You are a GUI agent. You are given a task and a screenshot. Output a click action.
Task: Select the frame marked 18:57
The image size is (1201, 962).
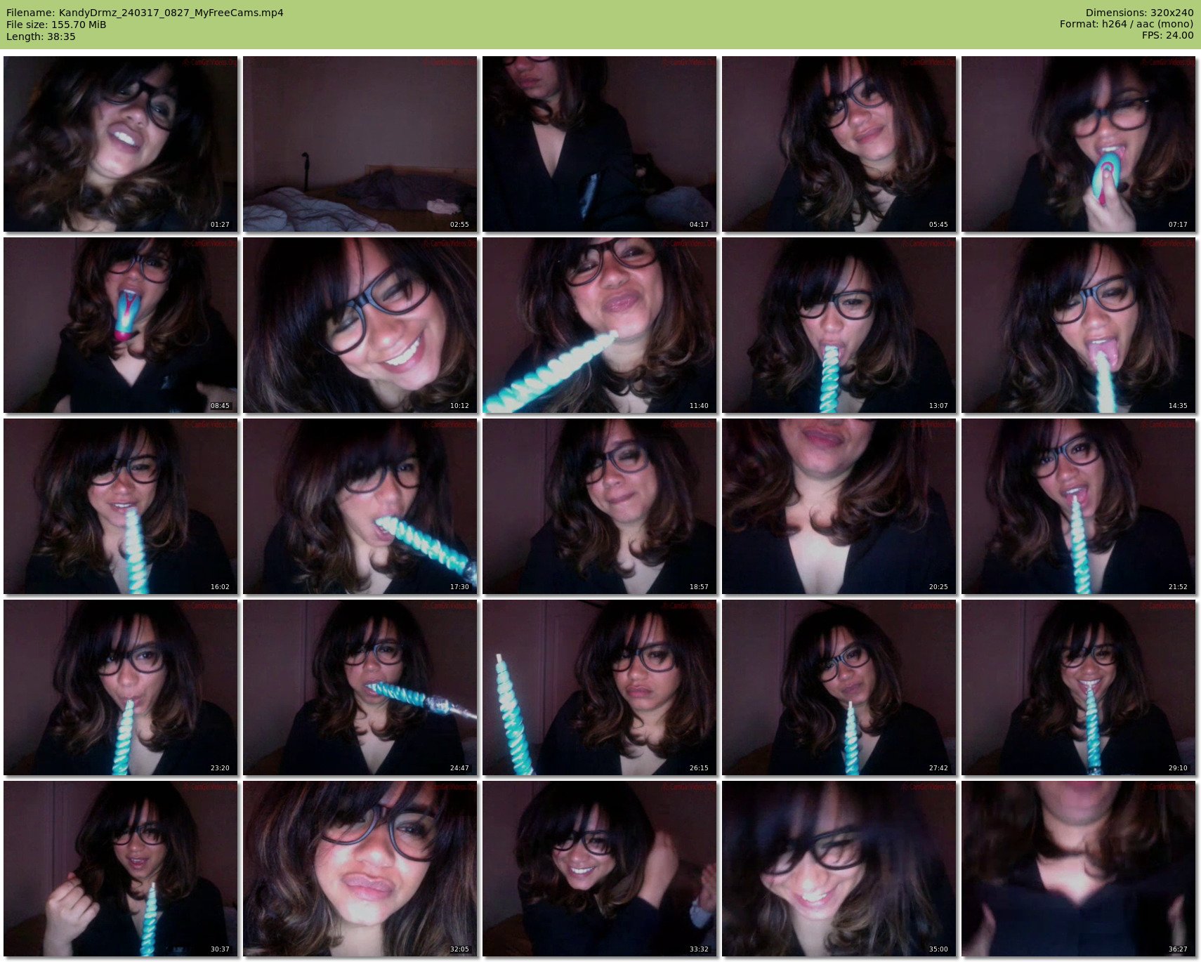(599, 506)
